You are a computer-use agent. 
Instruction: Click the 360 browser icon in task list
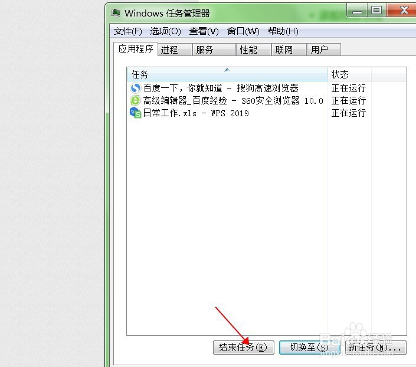[x=135, y=100]
